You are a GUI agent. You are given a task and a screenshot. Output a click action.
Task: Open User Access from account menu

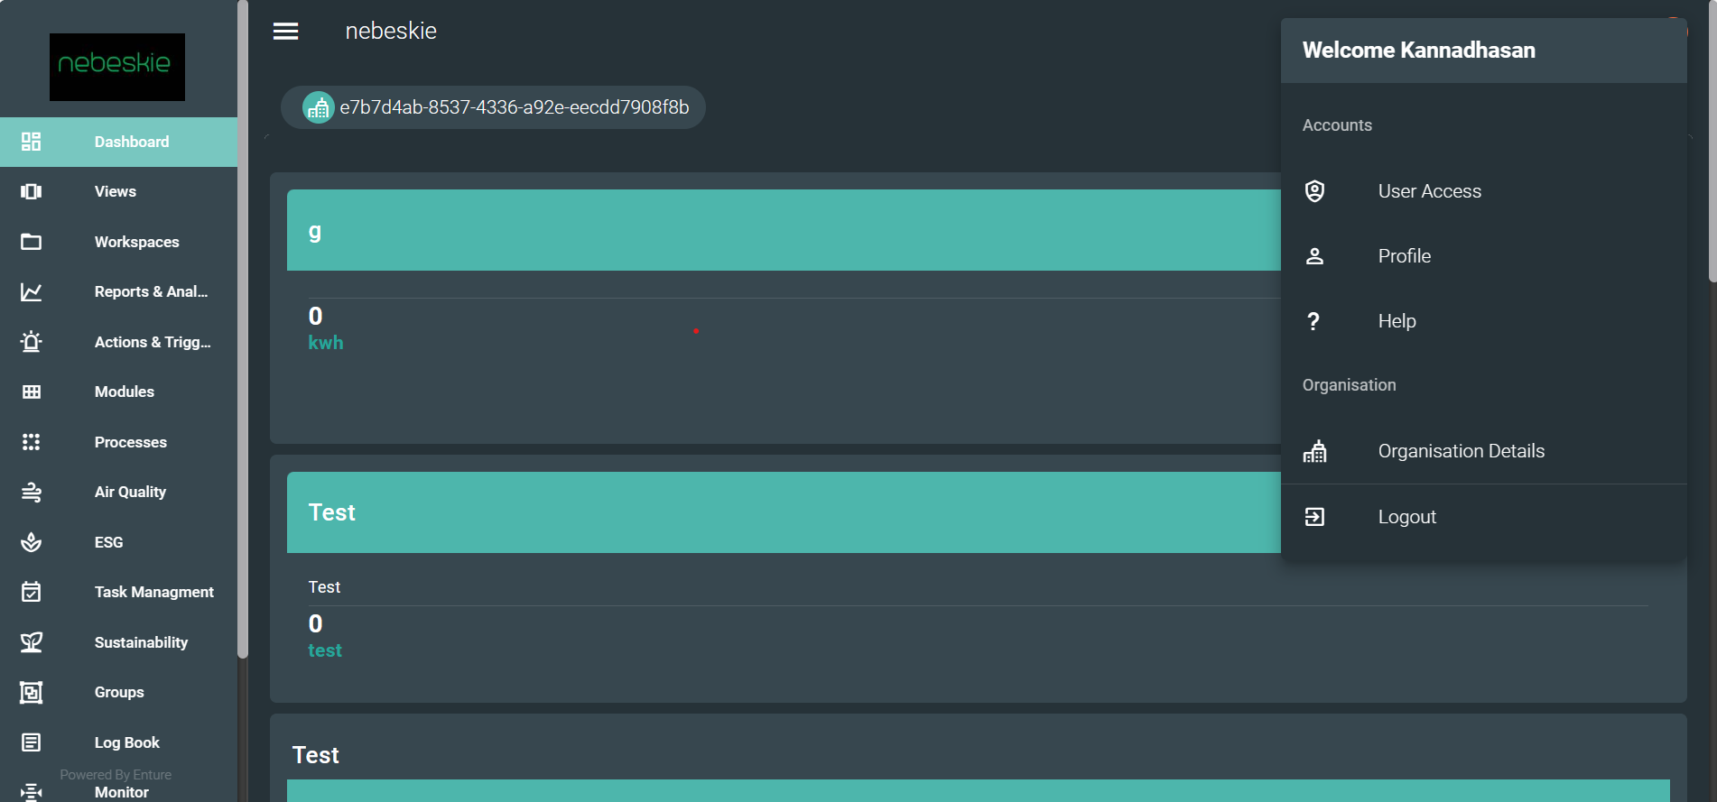pos(1429,191)
